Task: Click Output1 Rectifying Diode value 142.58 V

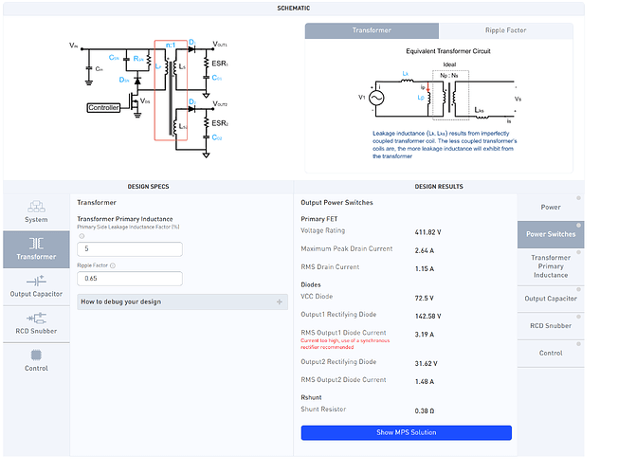Action: [x=427, y=316]
